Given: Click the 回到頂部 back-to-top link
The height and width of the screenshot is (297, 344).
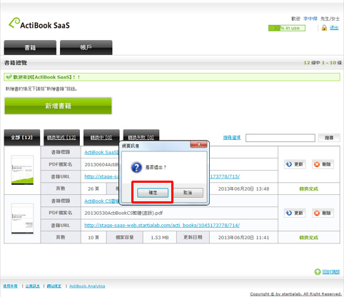Looking at the screenshot, I should [331, 272].
